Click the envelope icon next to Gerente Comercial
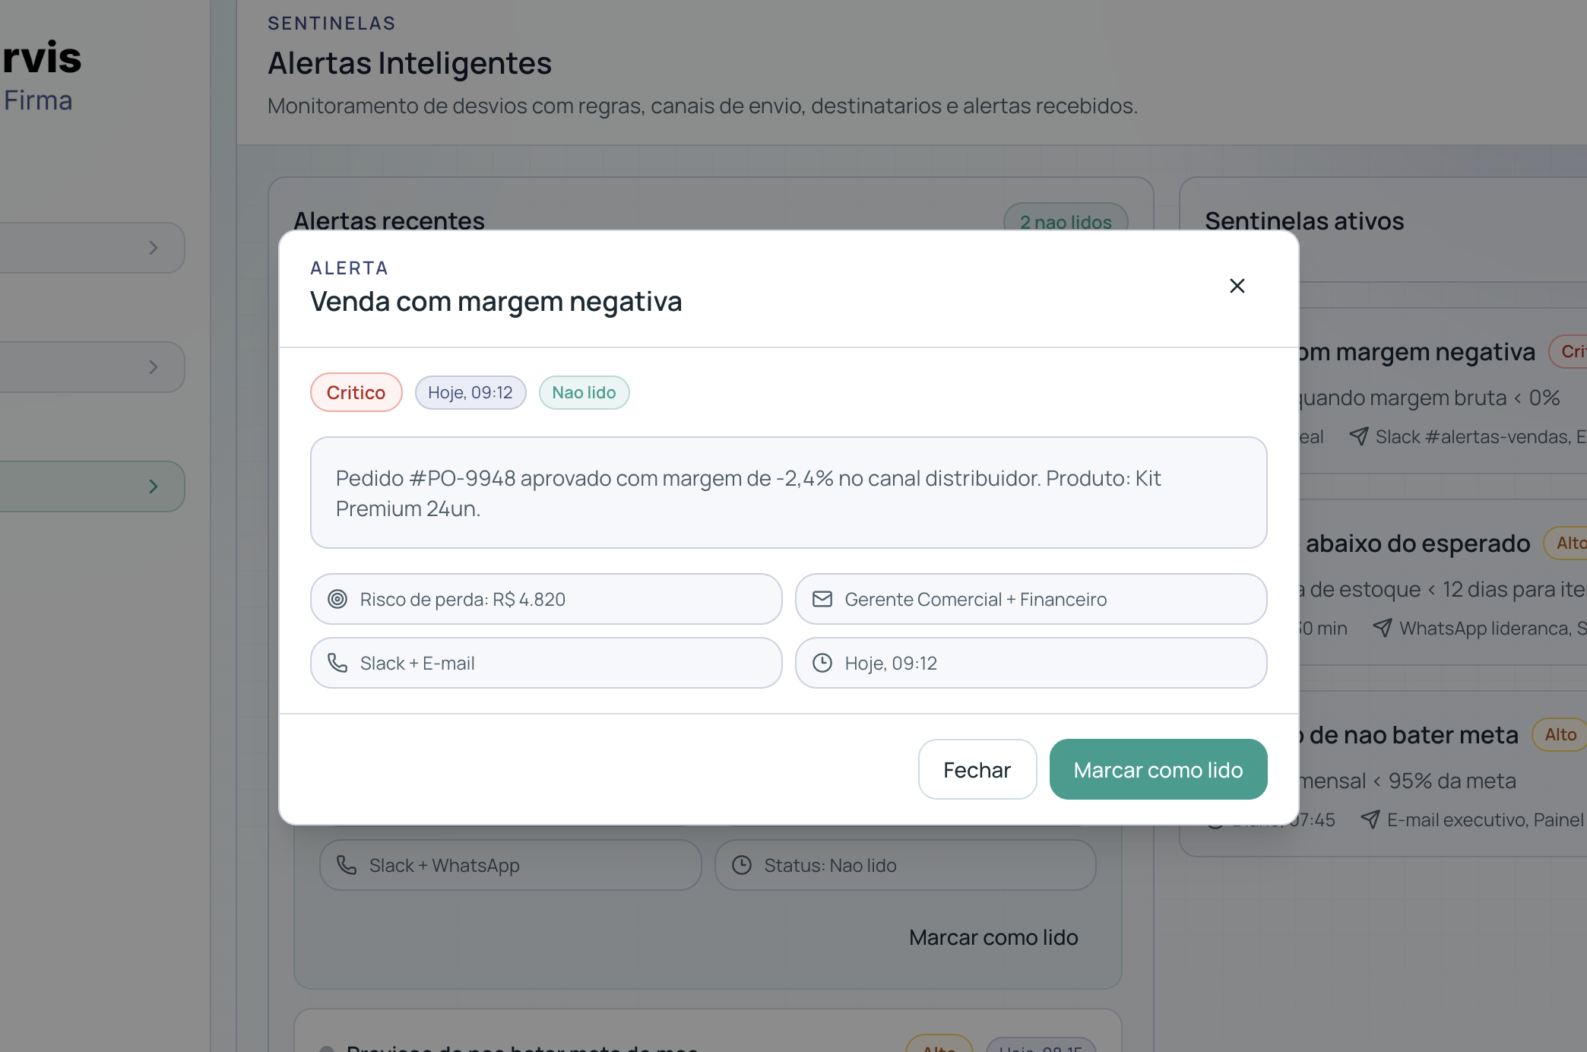Image resolution: width=1587 pixels, height=1052 pixels. (x=823, y=599)
